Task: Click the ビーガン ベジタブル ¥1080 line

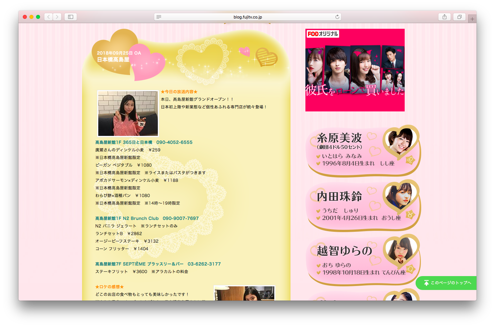Action: tap(123, 165)
